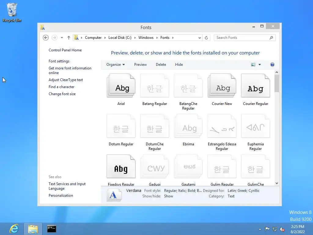Screen dimensions: 313x235
Task: Select the Euphemia Regular font icon
Action: click(x=256, y=126)
